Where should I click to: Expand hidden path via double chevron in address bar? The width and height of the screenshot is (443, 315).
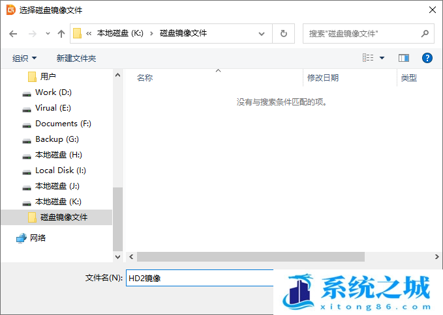[x=89, y=34]
